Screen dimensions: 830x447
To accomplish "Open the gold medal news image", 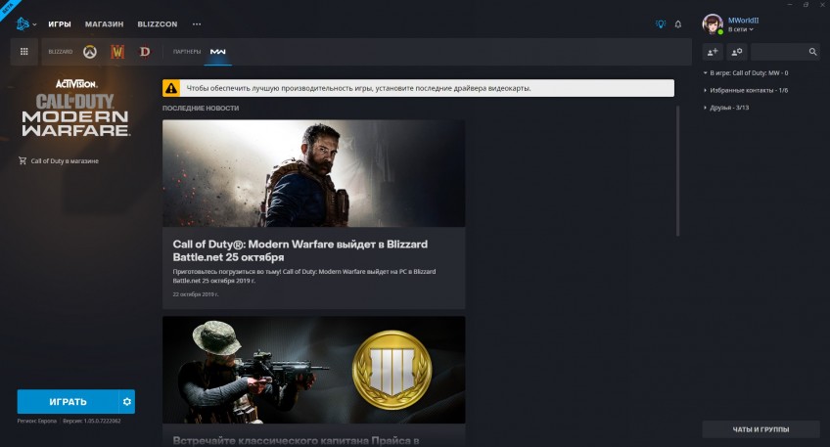I will tap(314, 370).
